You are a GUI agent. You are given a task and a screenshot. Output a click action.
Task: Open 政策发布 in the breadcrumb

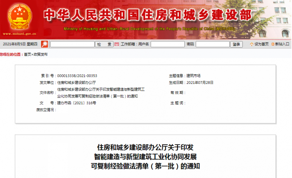(x=41, y=54)
